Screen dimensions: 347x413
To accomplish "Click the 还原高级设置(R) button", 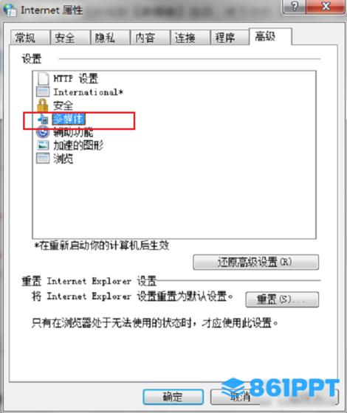I will coord(255,262).
